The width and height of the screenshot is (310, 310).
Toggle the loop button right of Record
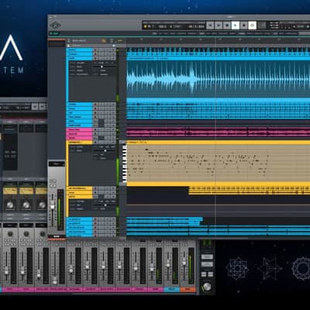(x=253, y=26)
